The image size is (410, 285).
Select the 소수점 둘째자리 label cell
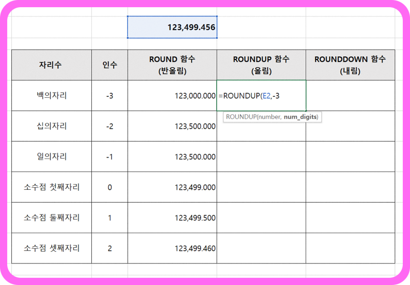(x=52, y=217)
